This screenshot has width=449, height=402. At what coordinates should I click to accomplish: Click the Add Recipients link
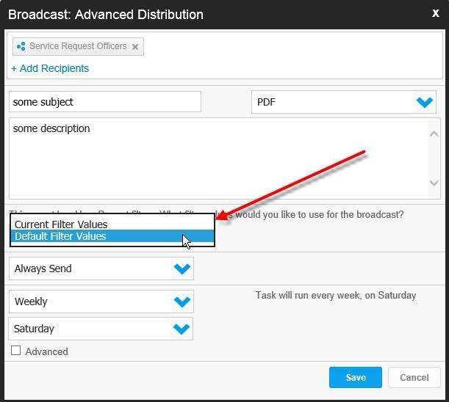coord(50,68)
